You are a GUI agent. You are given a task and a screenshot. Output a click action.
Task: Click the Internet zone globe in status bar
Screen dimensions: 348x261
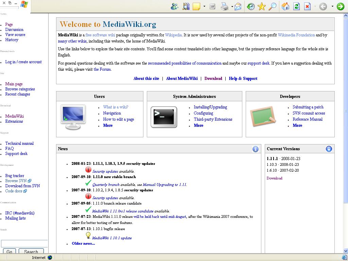click(50, 258)
